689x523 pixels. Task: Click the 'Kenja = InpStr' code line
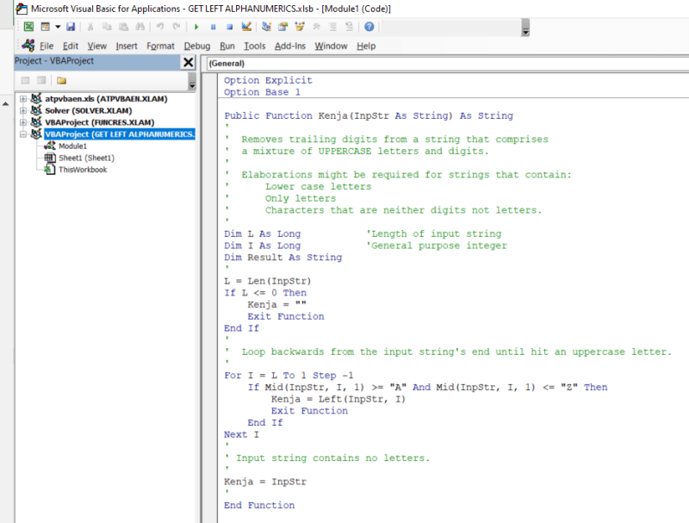tap(265, 483)
